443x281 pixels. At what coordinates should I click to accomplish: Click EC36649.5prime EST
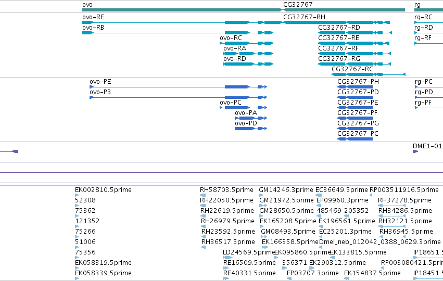(319, 195)
